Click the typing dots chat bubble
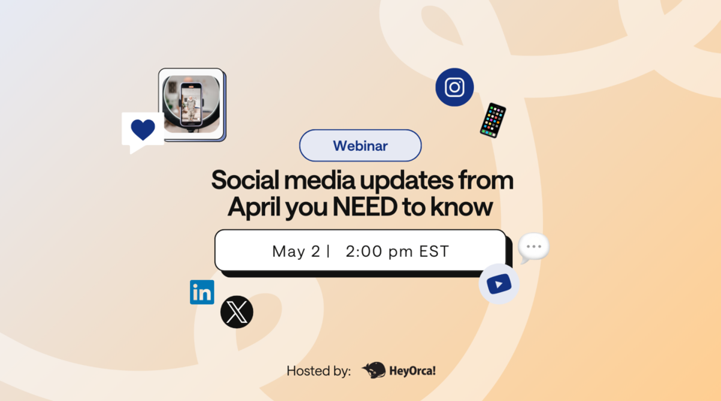This screenshot has height=401, width=721. 533,248
